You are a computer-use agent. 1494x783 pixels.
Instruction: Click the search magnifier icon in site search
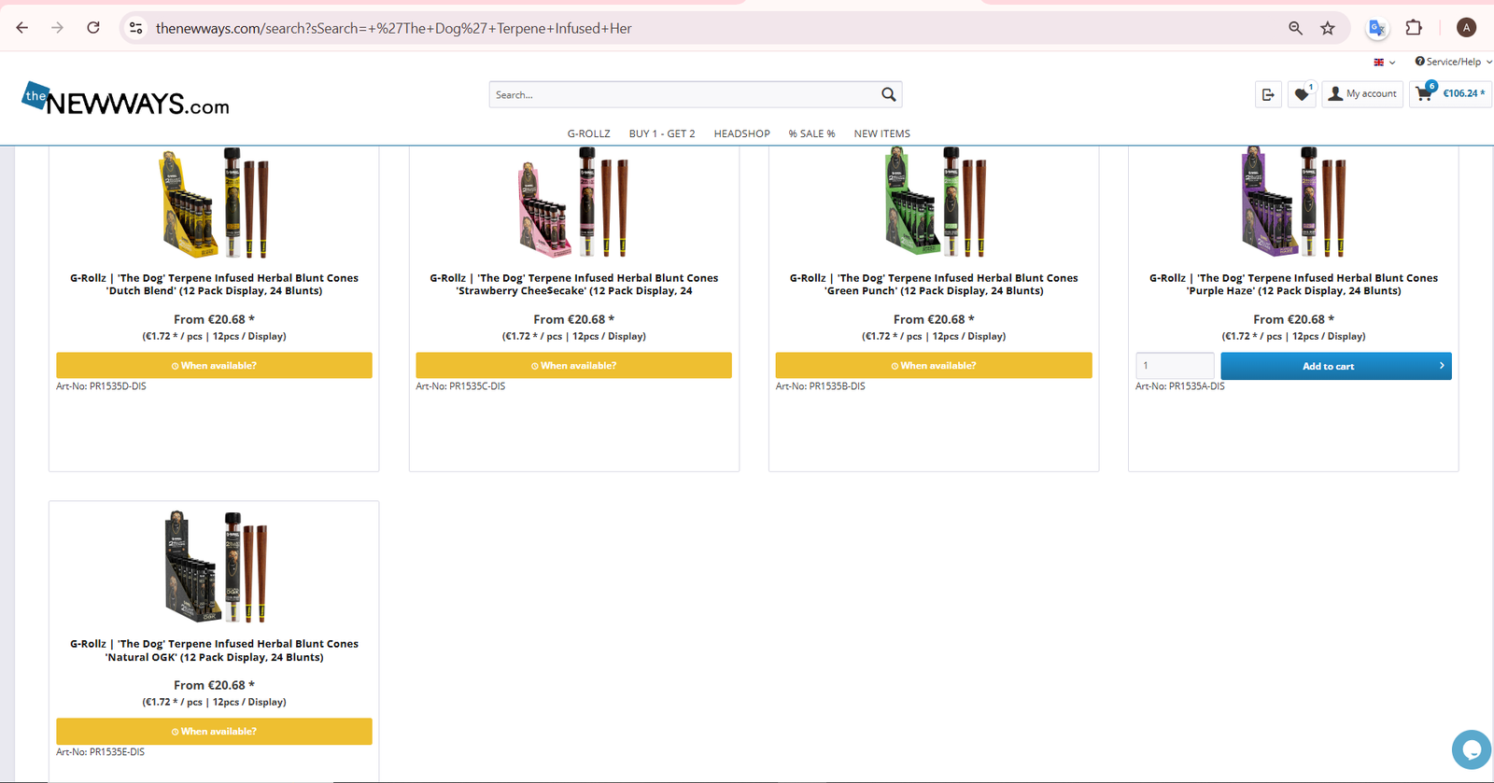888,94
